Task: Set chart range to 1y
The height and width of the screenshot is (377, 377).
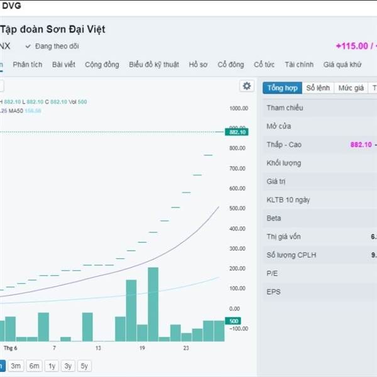Action: pos(52,366)
